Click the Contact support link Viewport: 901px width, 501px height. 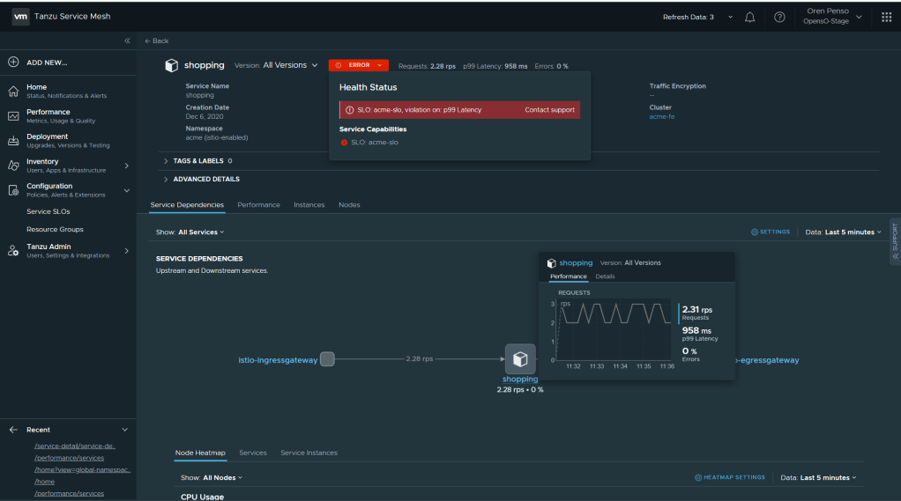(x=549, y=110)
